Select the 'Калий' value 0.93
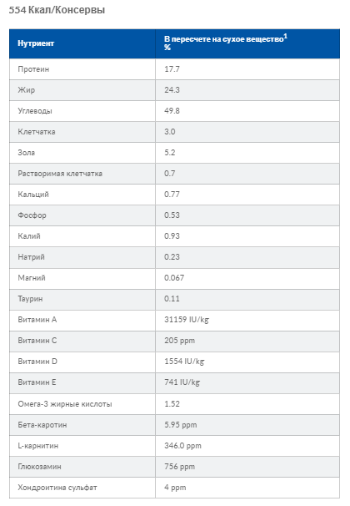Image resolution: width=350 pixels, height=506 pixels. pos(172,236)
